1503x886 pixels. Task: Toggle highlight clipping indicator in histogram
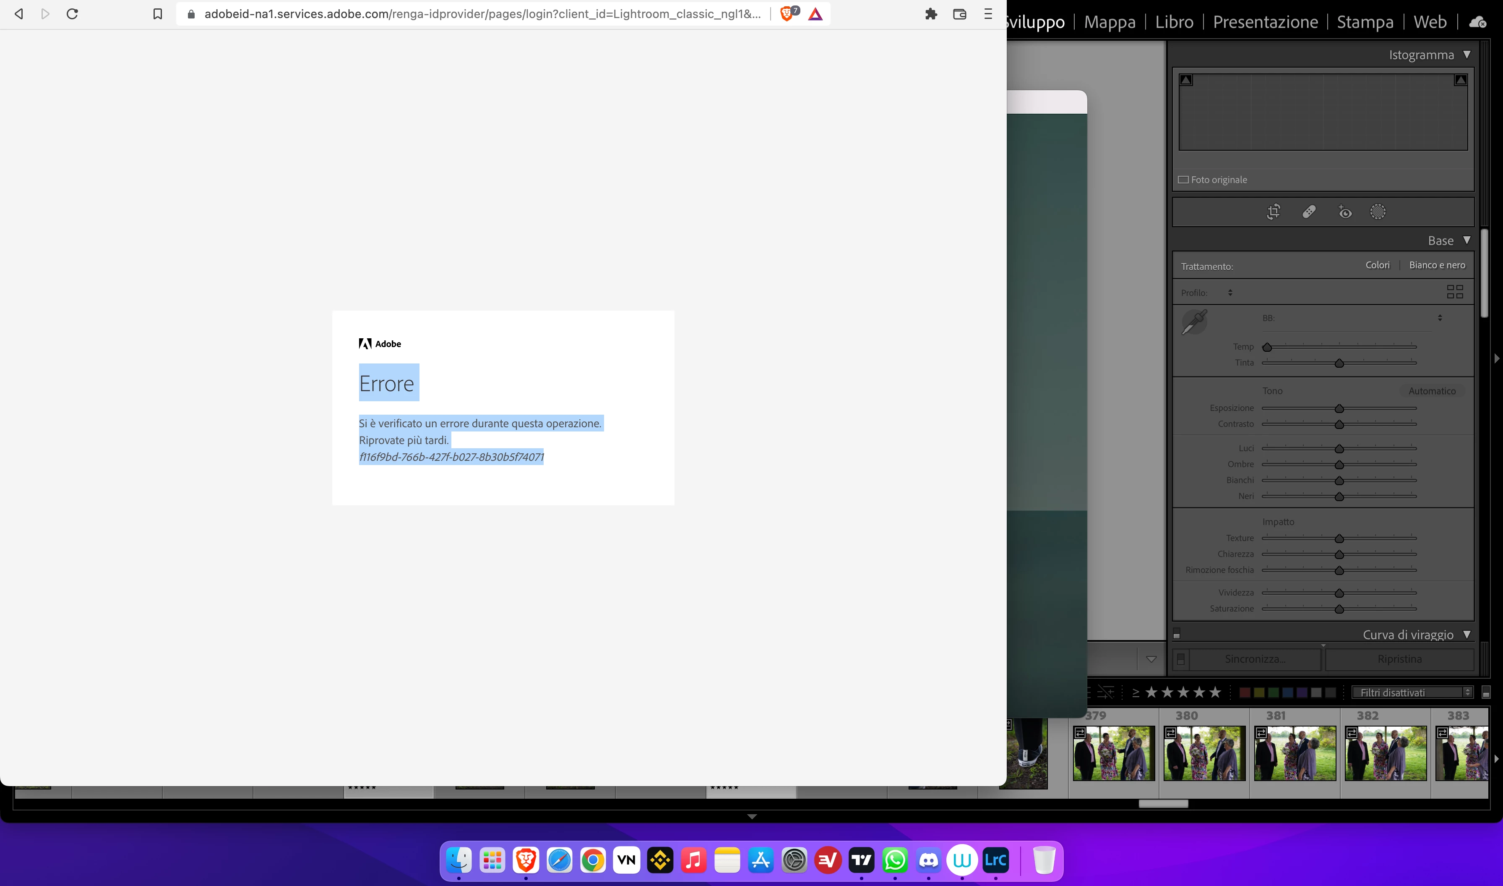click(x=1460, y=80)
